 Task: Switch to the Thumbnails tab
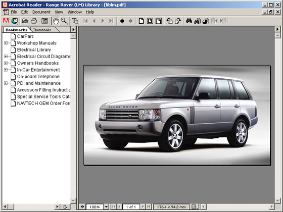tap(42, 30)
